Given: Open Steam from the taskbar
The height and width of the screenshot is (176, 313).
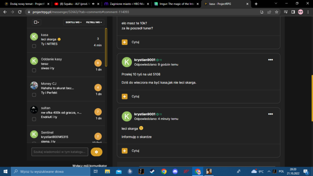Looking at the screenshot, I should (152, 171).
